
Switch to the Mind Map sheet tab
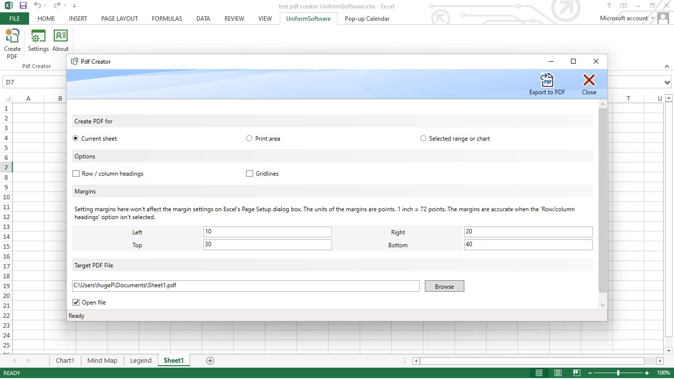coord(102,361)
